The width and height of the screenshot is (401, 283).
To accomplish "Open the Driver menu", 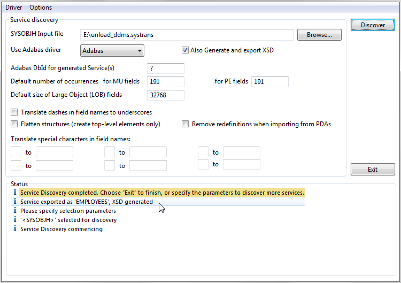I will [13, 7].
